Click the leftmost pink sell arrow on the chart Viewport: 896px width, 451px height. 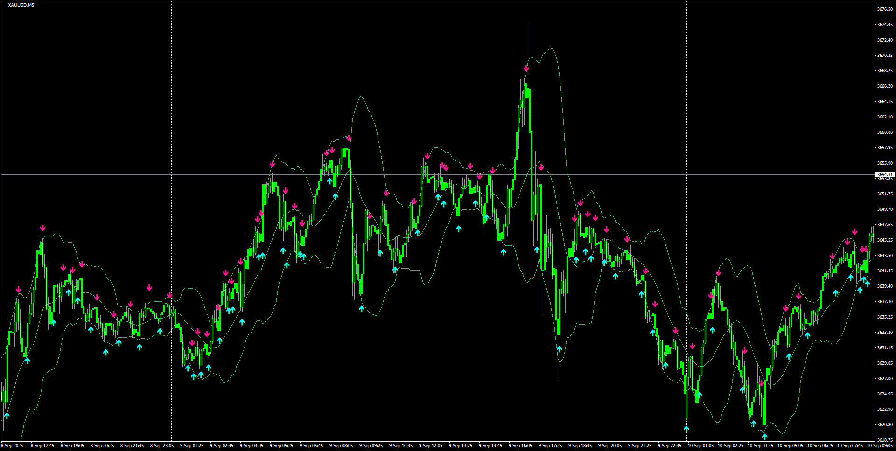click(19, 289)
